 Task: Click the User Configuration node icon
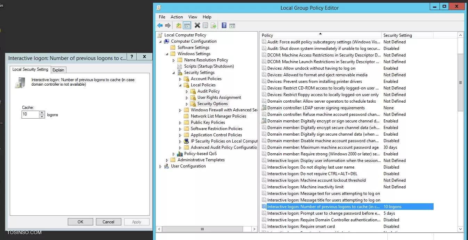click(167, 166)
